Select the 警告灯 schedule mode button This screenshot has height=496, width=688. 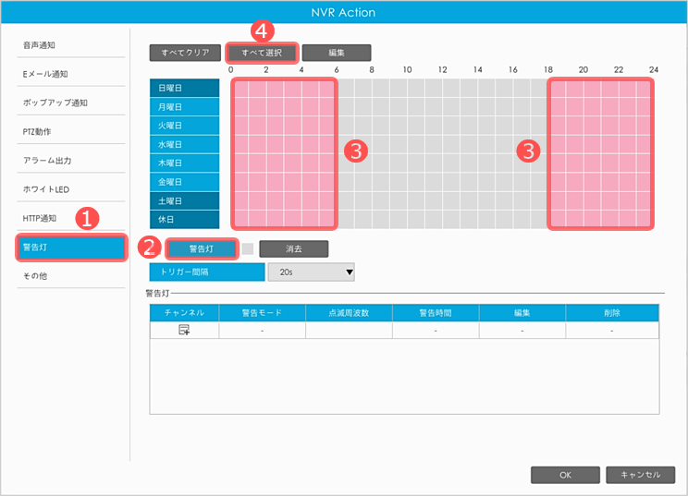201,248
